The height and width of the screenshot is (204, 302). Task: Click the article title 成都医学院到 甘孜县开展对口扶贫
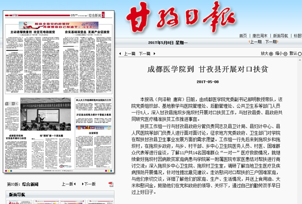[x=207, y=69]
